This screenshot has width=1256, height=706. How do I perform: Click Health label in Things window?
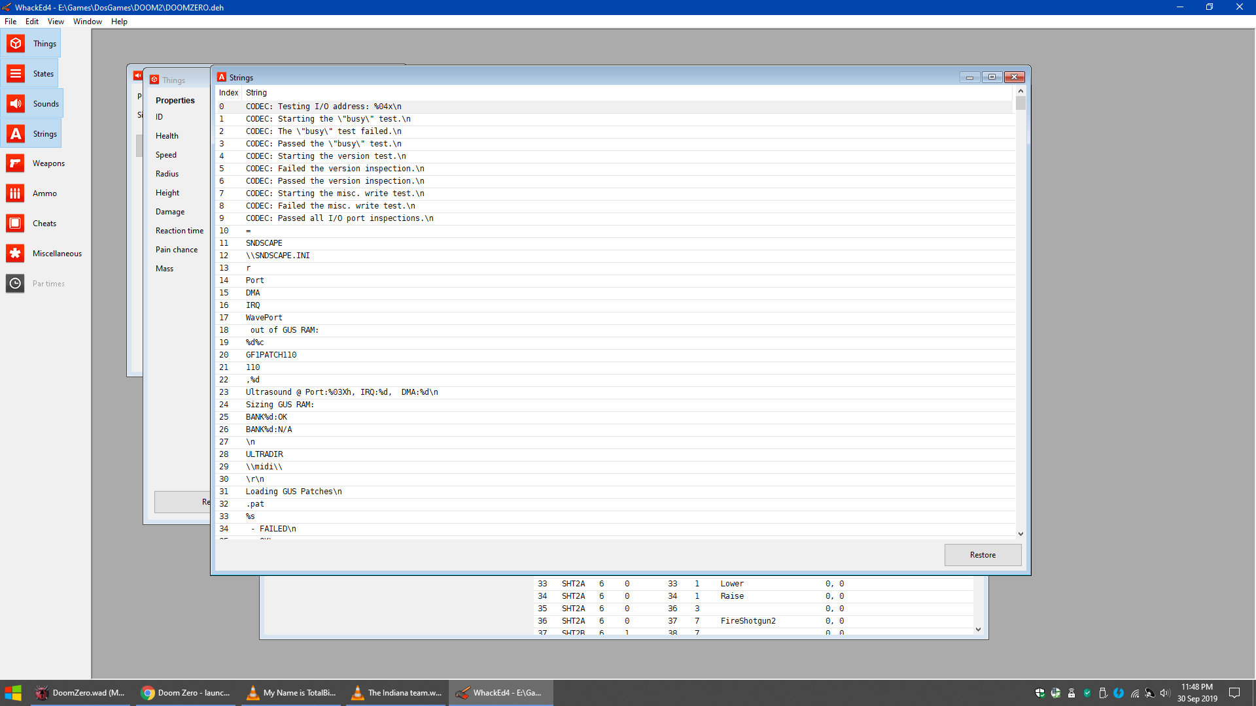167,136
